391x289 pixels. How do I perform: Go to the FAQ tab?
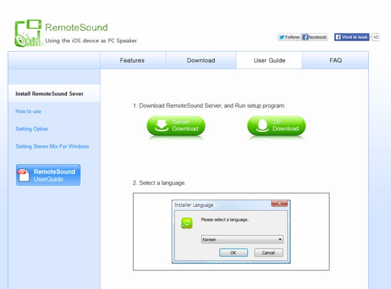click(x=335, y=60)
